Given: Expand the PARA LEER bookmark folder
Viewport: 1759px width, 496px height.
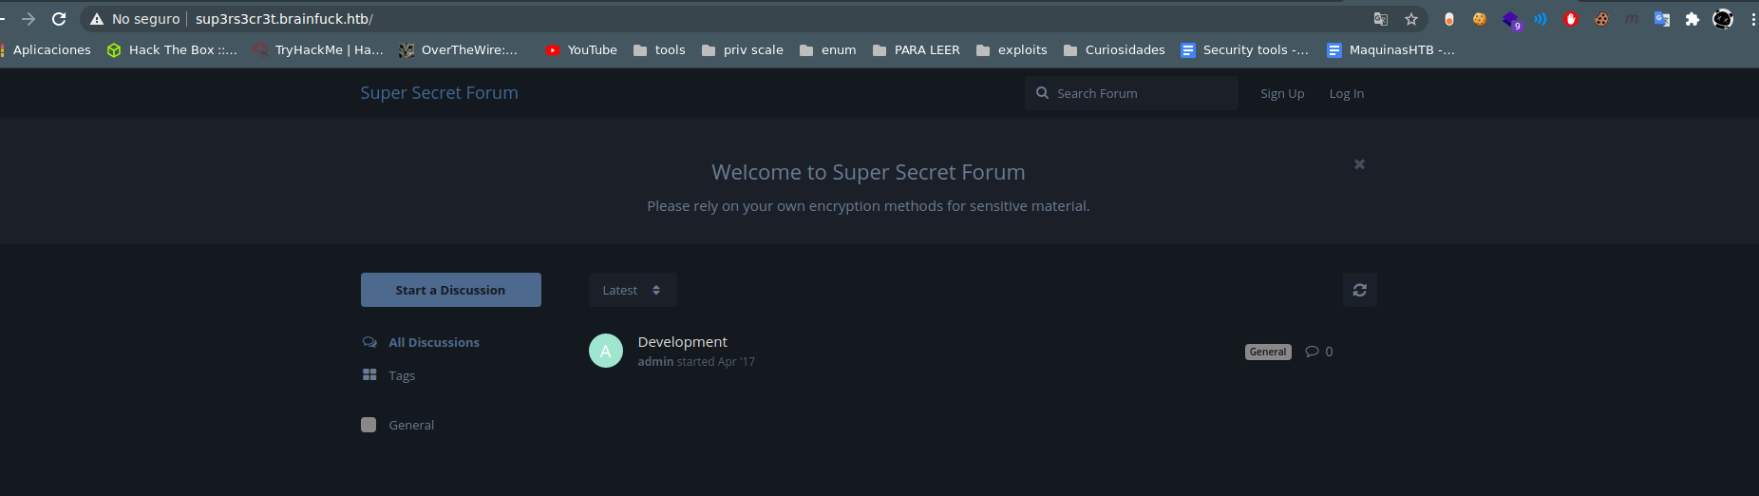Looking at the screenshot, I should [x=916, y=50].
